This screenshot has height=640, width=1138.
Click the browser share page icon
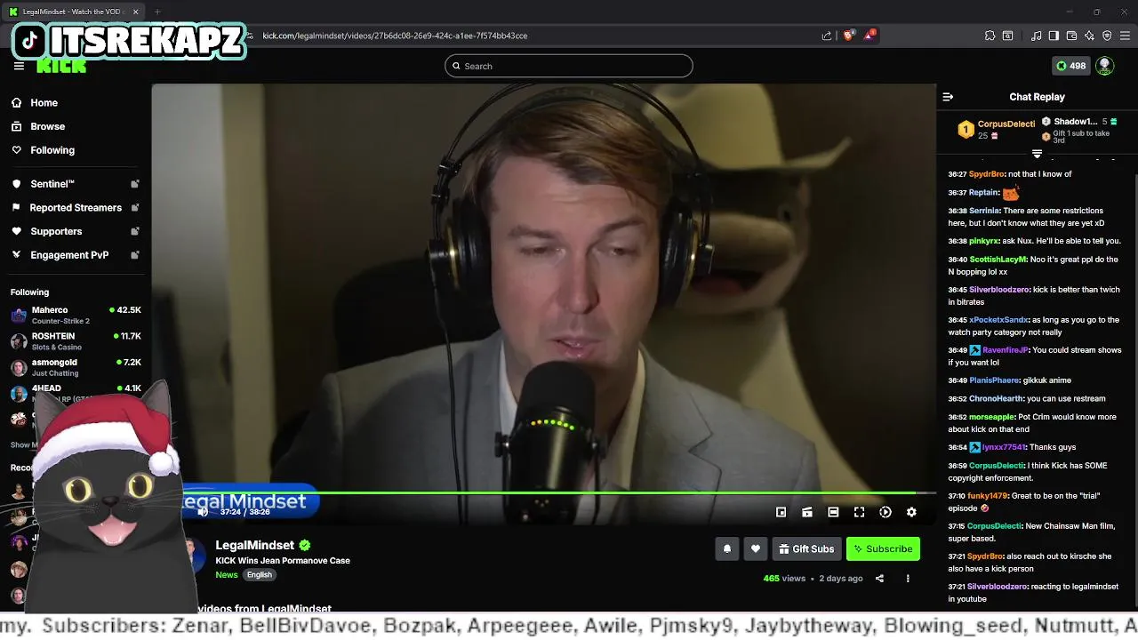[827, 36]
